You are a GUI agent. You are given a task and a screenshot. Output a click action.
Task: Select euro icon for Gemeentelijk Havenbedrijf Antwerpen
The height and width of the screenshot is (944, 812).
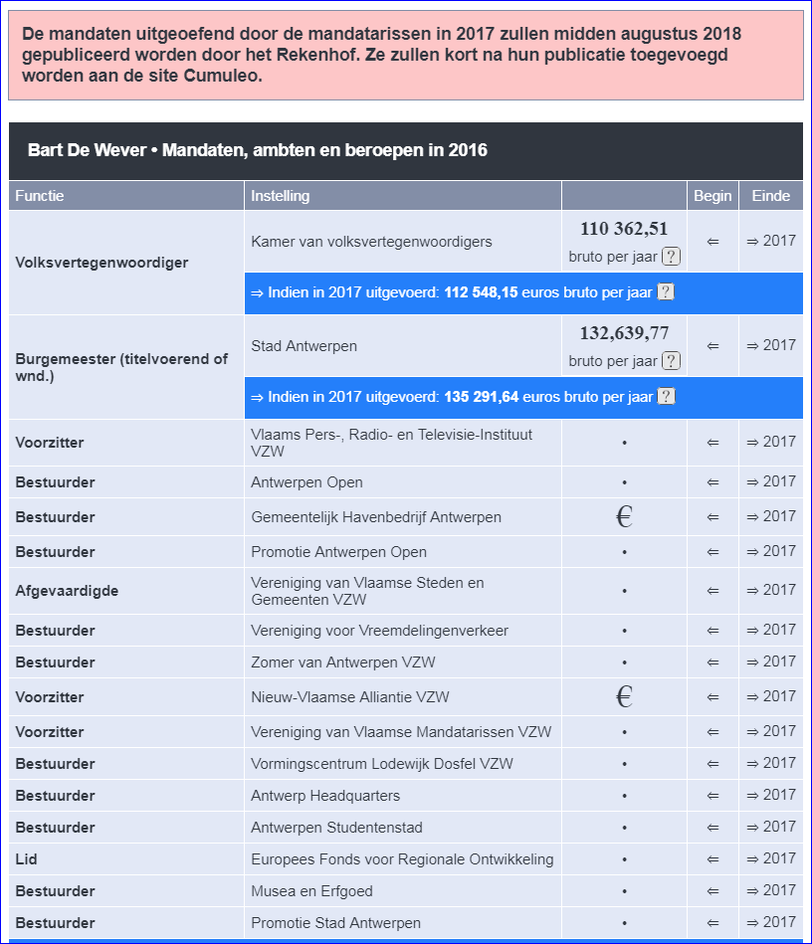pyautogui.click(x=623, y=516)
